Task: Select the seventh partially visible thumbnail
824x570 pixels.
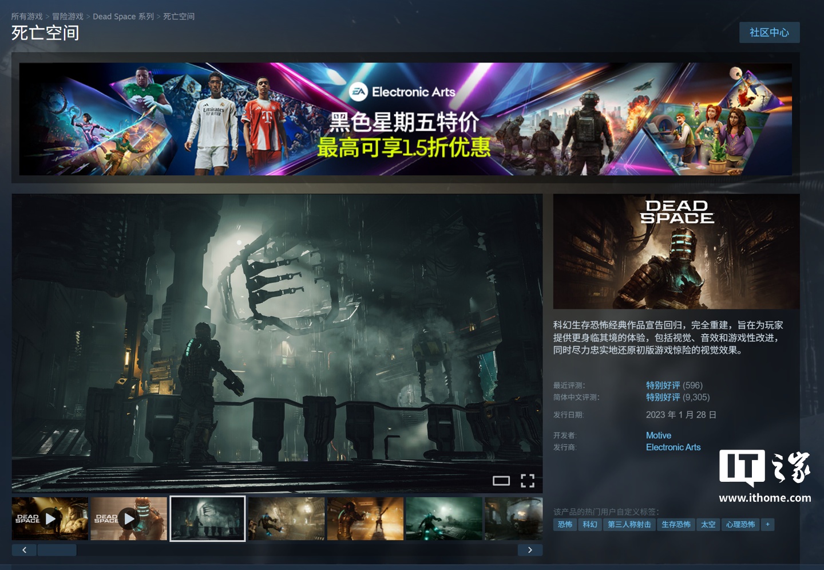Action: click(x=513, y=518)
